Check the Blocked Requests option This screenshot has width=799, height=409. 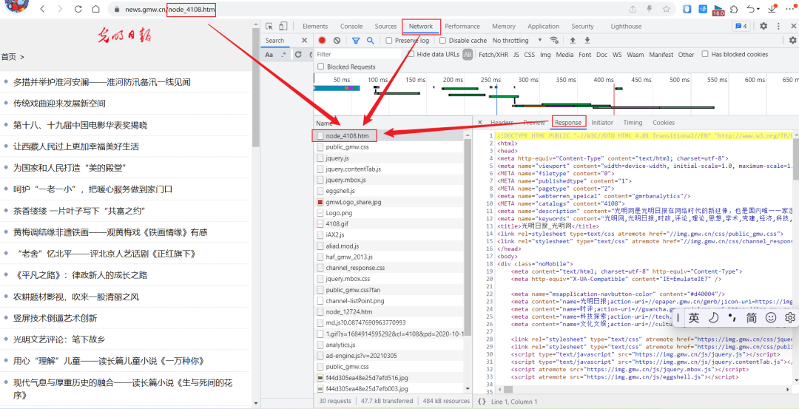[321, 67]
